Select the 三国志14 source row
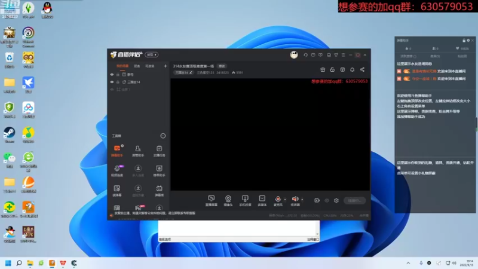Screen dimensions: 478x269 [139, 82]
